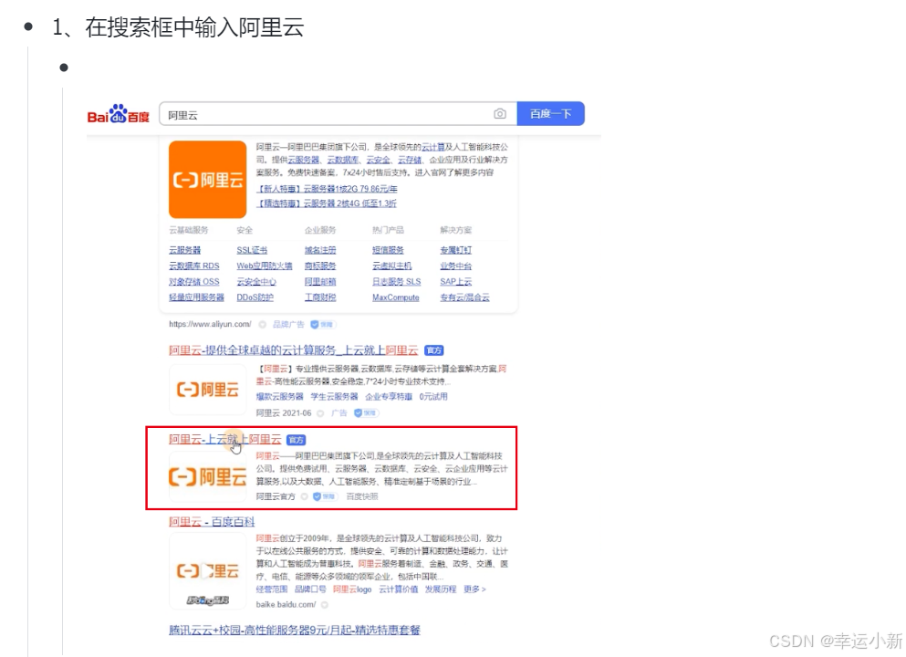
Task: Open the 阿里云logo baike sublink
Action: (352, 589)
